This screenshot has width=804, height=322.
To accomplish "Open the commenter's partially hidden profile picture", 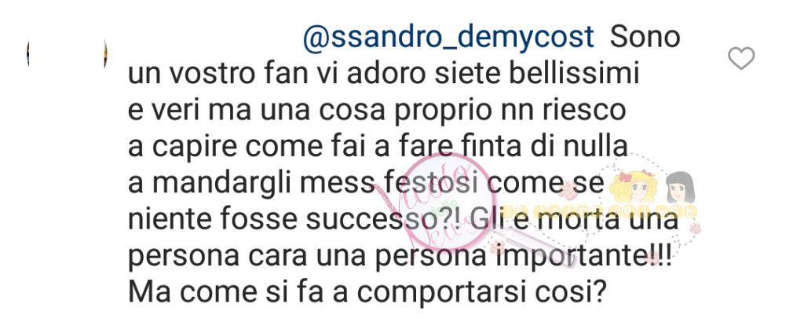I will [67, 53].
